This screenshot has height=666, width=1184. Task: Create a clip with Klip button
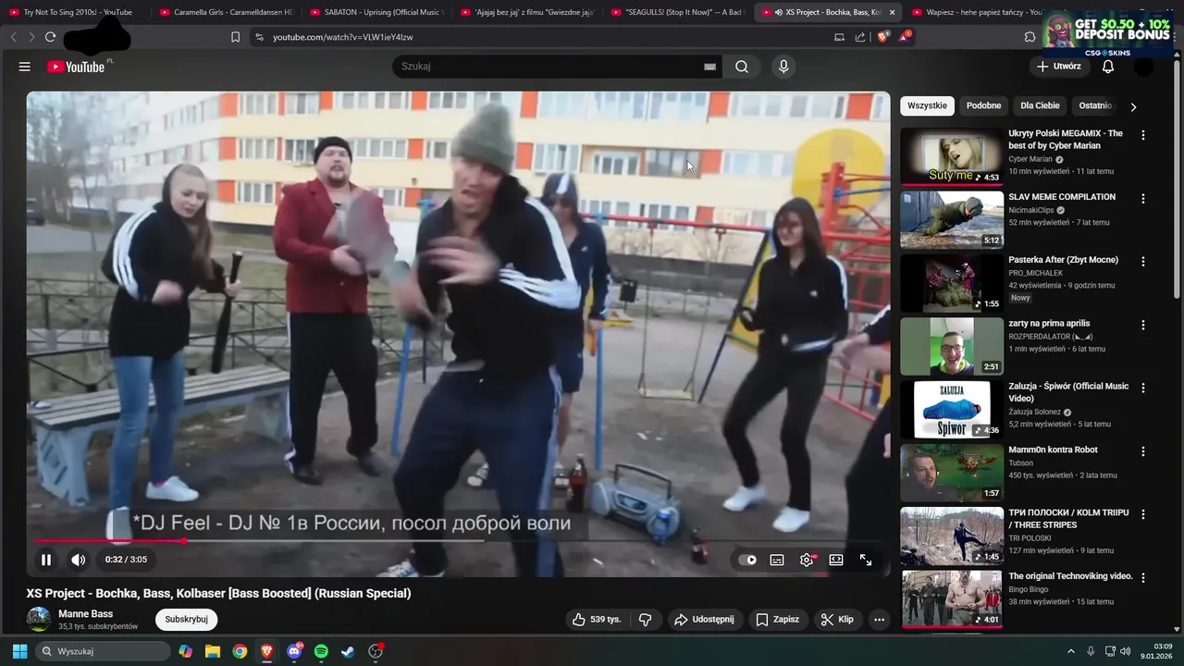(837, 620)
